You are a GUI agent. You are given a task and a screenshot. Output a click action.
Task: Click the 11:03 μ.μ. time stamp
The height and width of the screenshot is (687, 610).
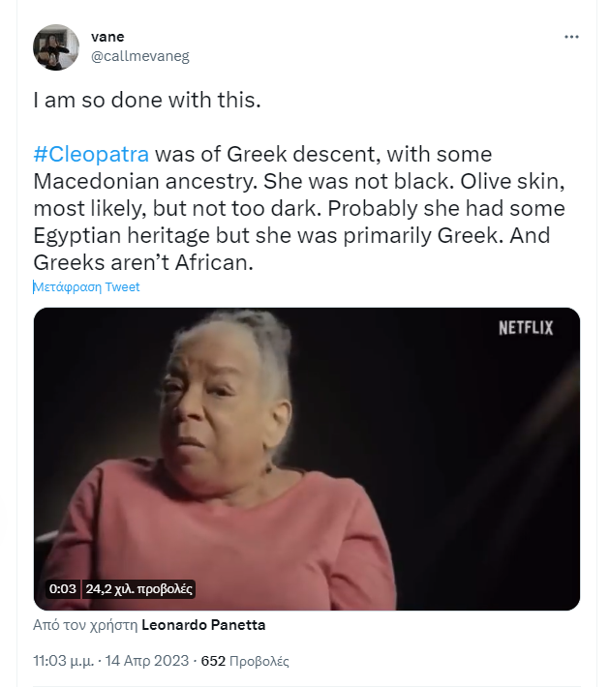[65, 662]
